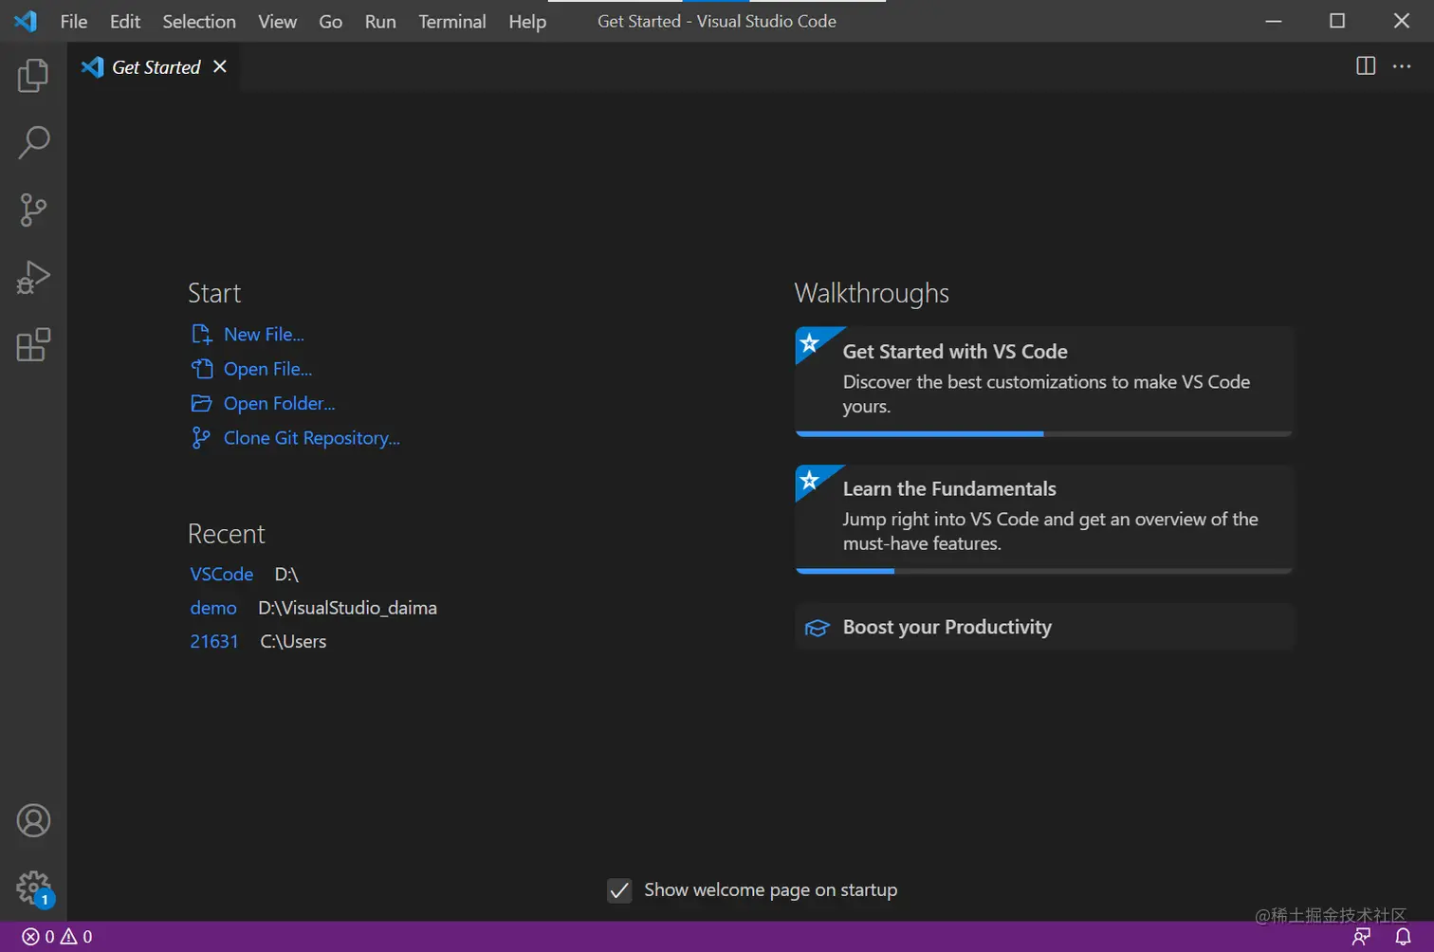The width and height of the screenshot is (1434, 952).
Task: Click the Open Folder icon
Action: 201,403
